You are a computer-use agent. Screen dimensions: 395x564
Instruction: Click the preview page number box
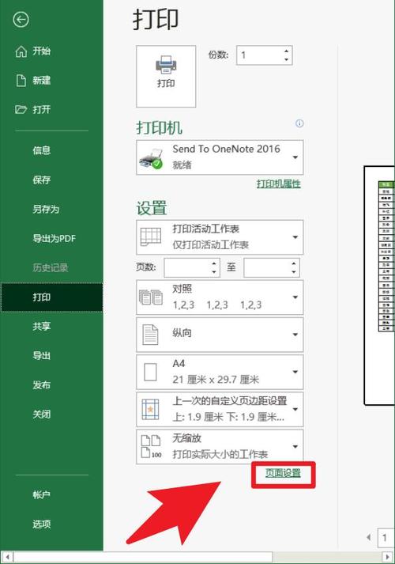pyautogui.click(x=386, y=538)
